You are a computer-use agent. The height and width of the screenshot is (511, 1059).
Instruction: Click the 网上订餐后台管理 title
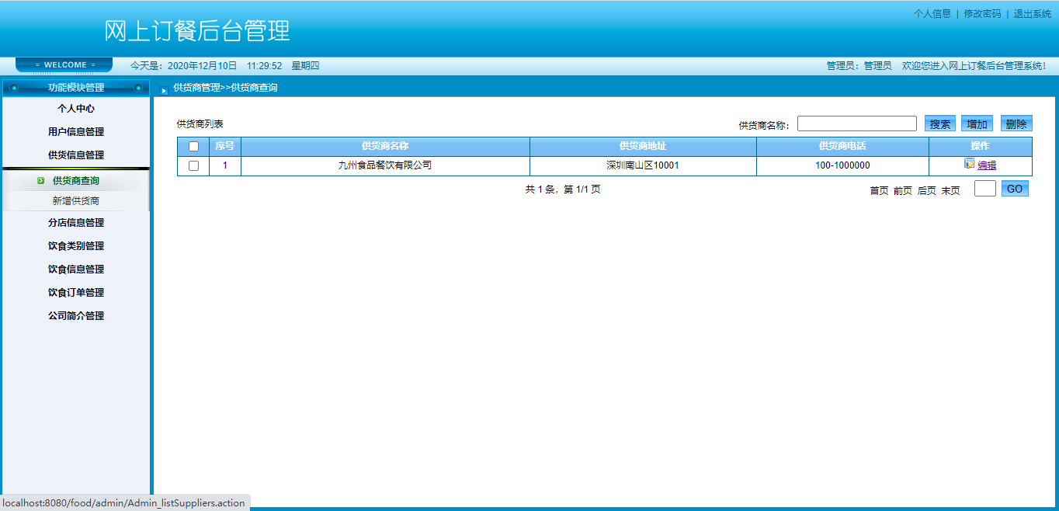point(197,31)
